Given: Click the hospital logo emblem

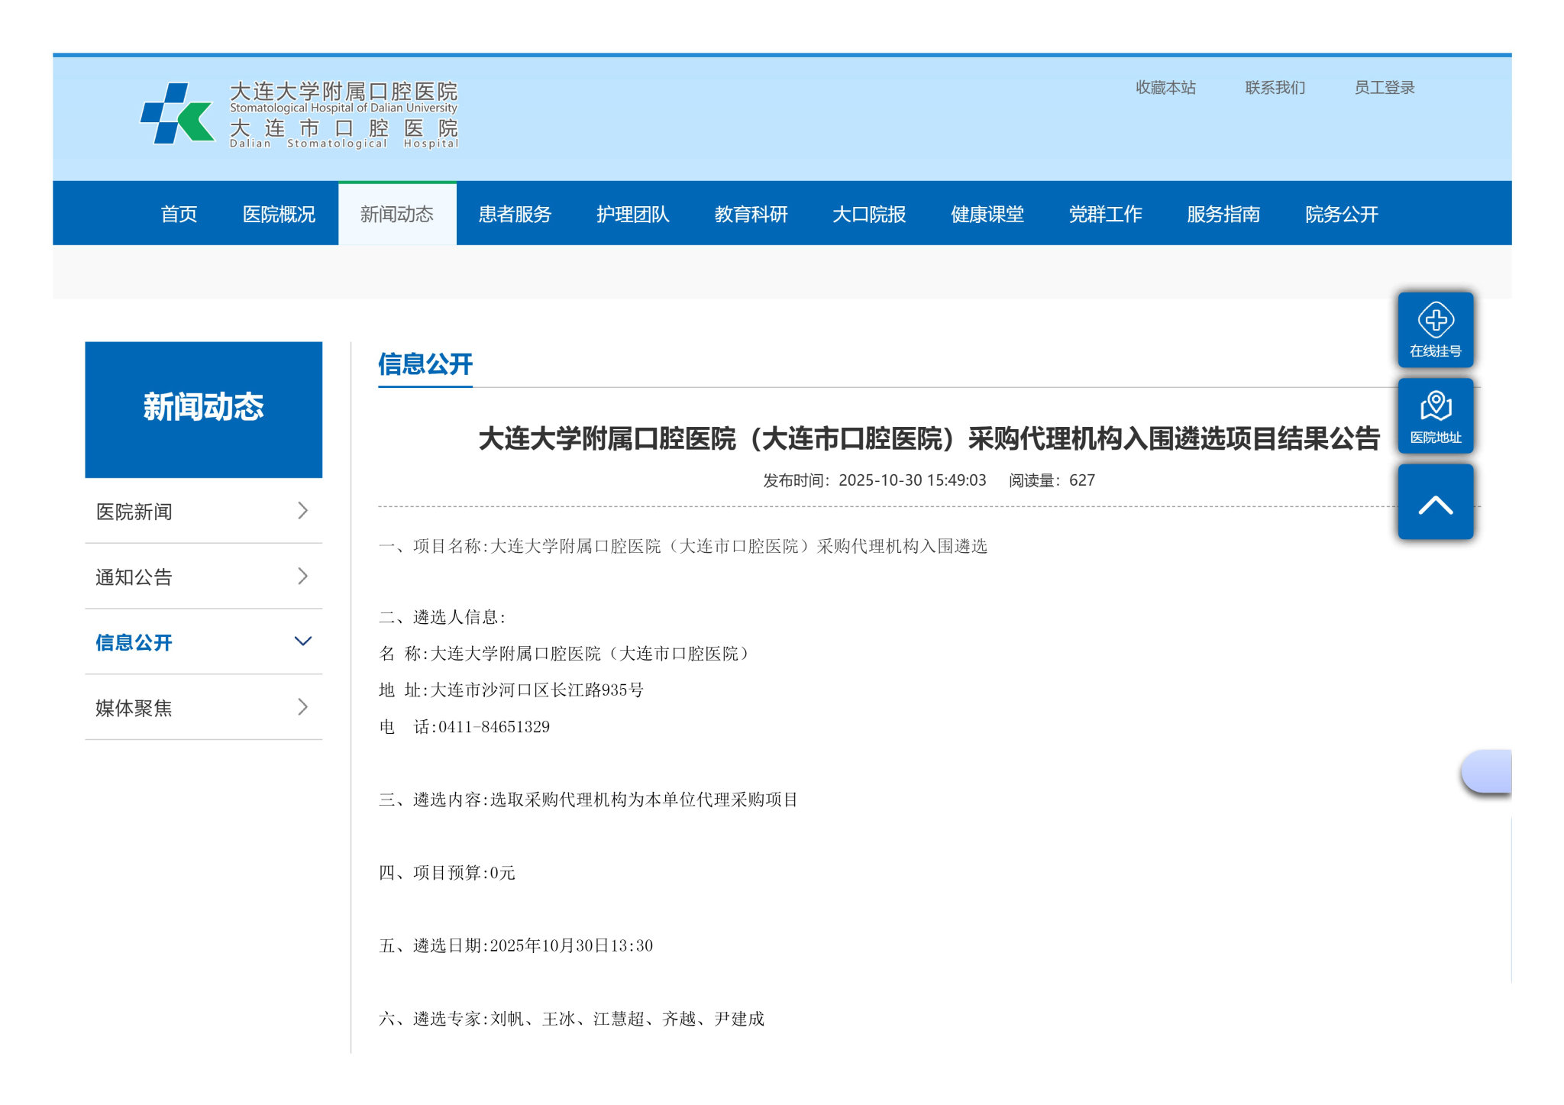Looking at the screenshot, I should 177,114.
